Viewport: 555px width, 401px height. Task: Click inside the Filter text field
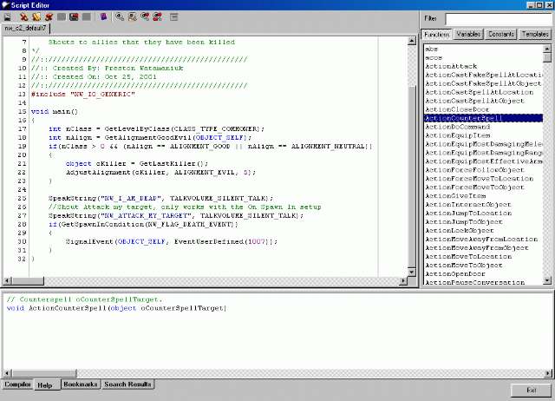click(x=498, y=18)
